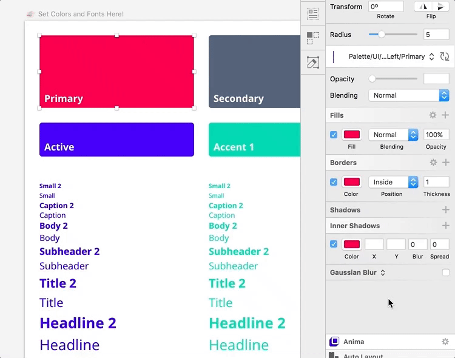The height and width of the screenshot is (358, 455).
Task: Select the teal 'Headline 2' text layer
Action: point(247,323)
